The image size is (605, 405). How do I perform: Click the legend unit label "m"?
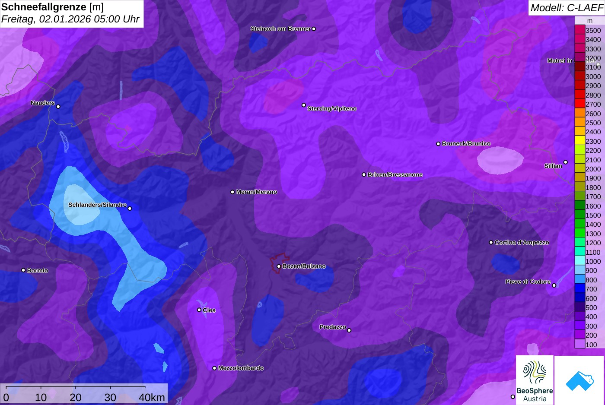coord(590,21)
